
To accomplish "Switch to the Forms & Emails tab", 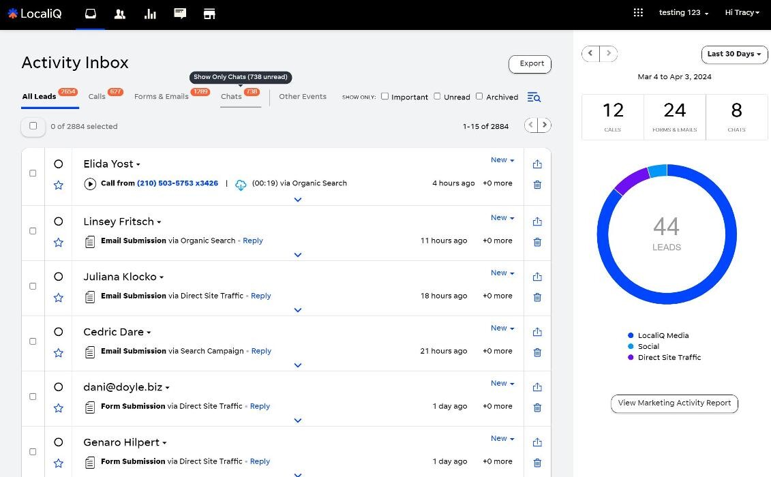I will (161, 97).
